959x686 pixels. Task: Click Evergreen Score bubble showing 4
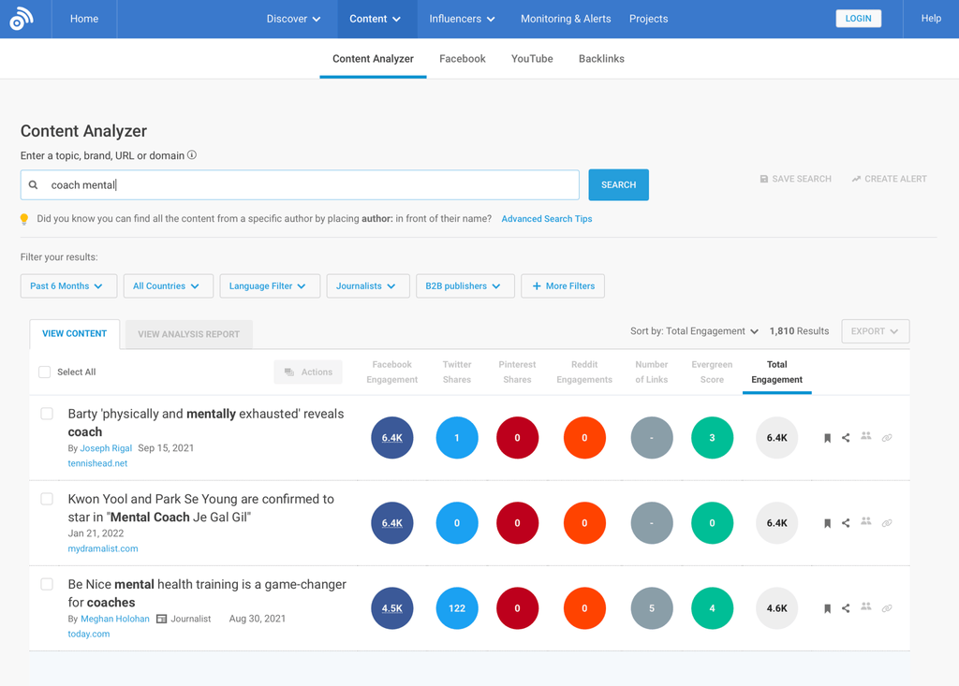tap(712, 608)
